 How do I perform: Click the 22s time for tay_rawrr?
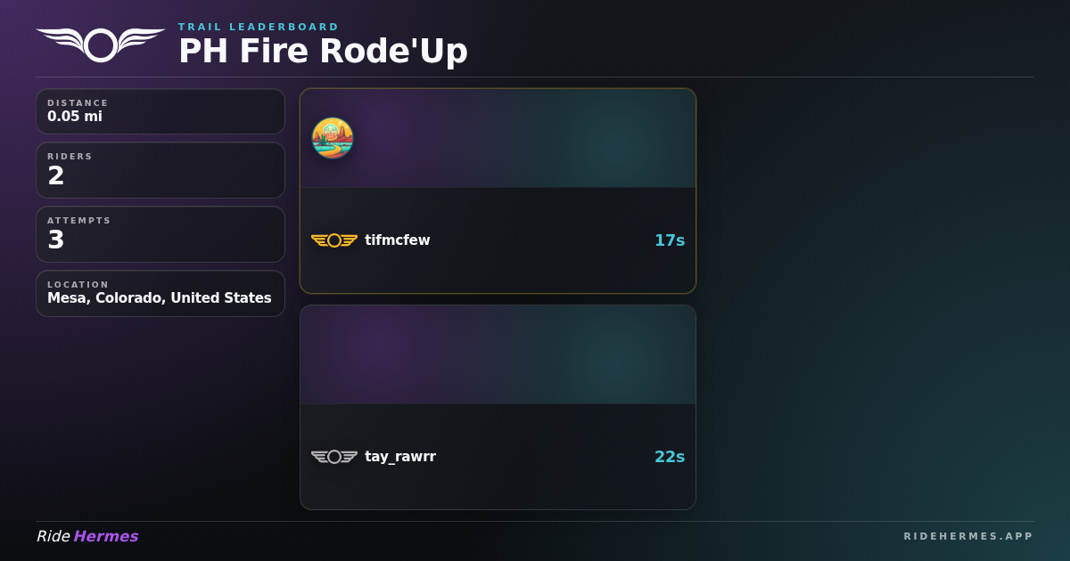670,457
